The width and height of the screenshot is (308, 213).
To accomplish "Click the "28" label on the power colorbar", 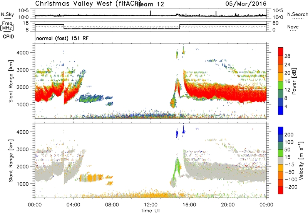I will pyautogui.click(x=287, y=56).
